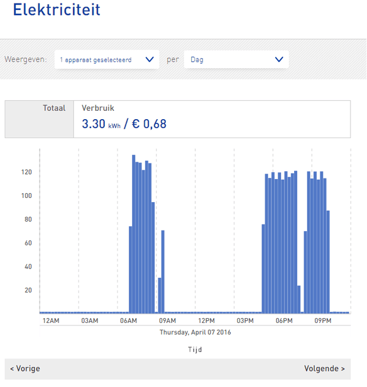This screenshot has height=387, width=367.
Task: Click the 'Weergeven:' label
Action: click(25, 59)
